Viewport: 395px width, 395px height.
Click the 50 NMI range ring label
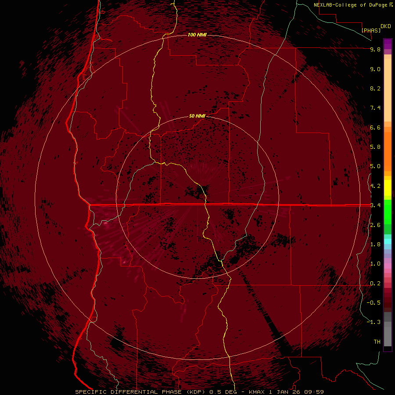pyautogui.click(x=197, y=116)
